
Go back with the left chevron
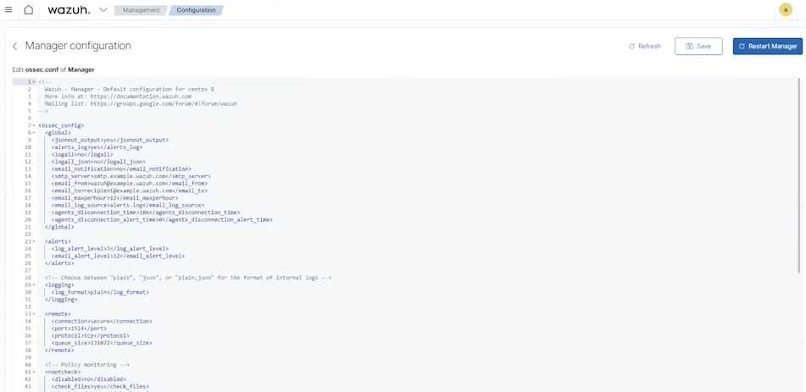click(15, 47)
